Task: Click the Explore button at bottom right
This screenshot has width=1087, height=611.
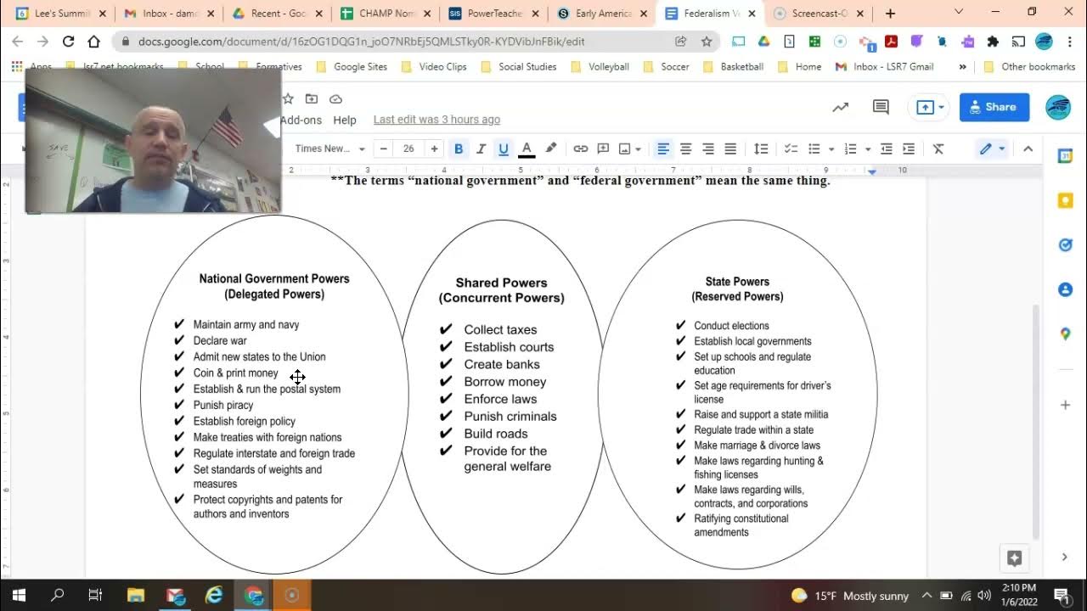Action: (x=1014, y=558)
